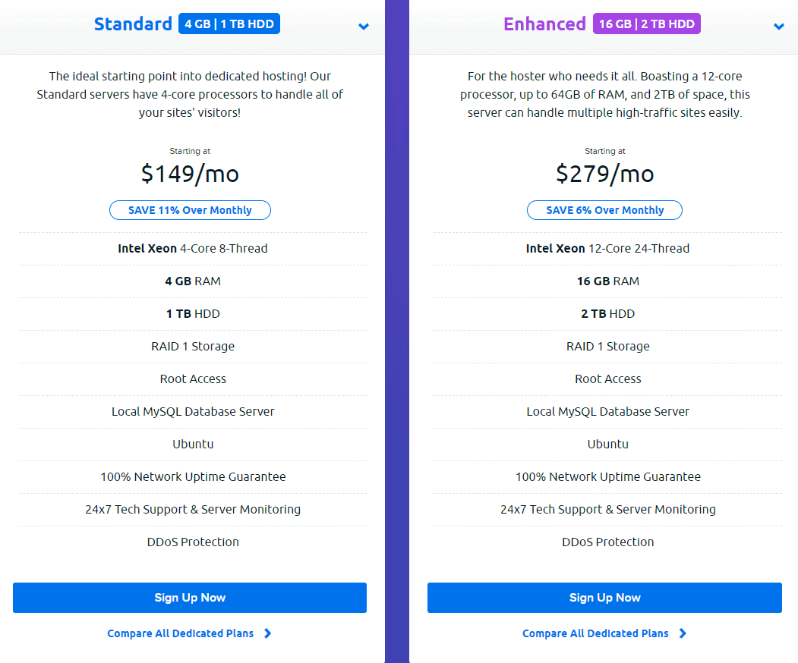This screenshot has width=798, height=663.
Task: Click arrow icon beside Enhanced compare link
Action: (683, 633)
